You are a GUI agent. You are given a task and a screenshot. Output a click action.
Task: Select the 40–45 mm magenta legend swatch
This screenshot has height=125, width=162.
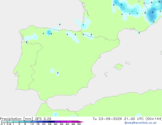click(x=69, y=122)
